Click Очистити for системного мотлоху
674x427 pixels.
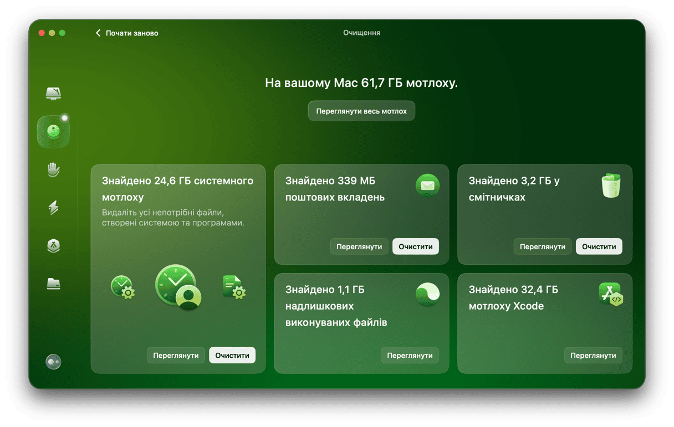click(x=232, y=355)
